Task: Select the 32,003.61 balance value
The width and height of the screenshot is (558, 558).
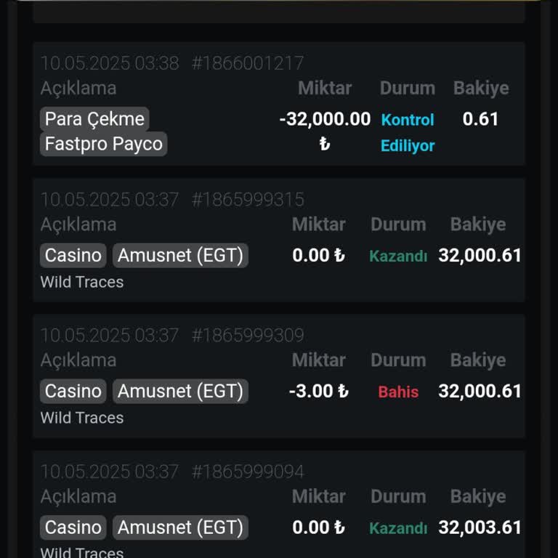Action: (x=480, y=527)
